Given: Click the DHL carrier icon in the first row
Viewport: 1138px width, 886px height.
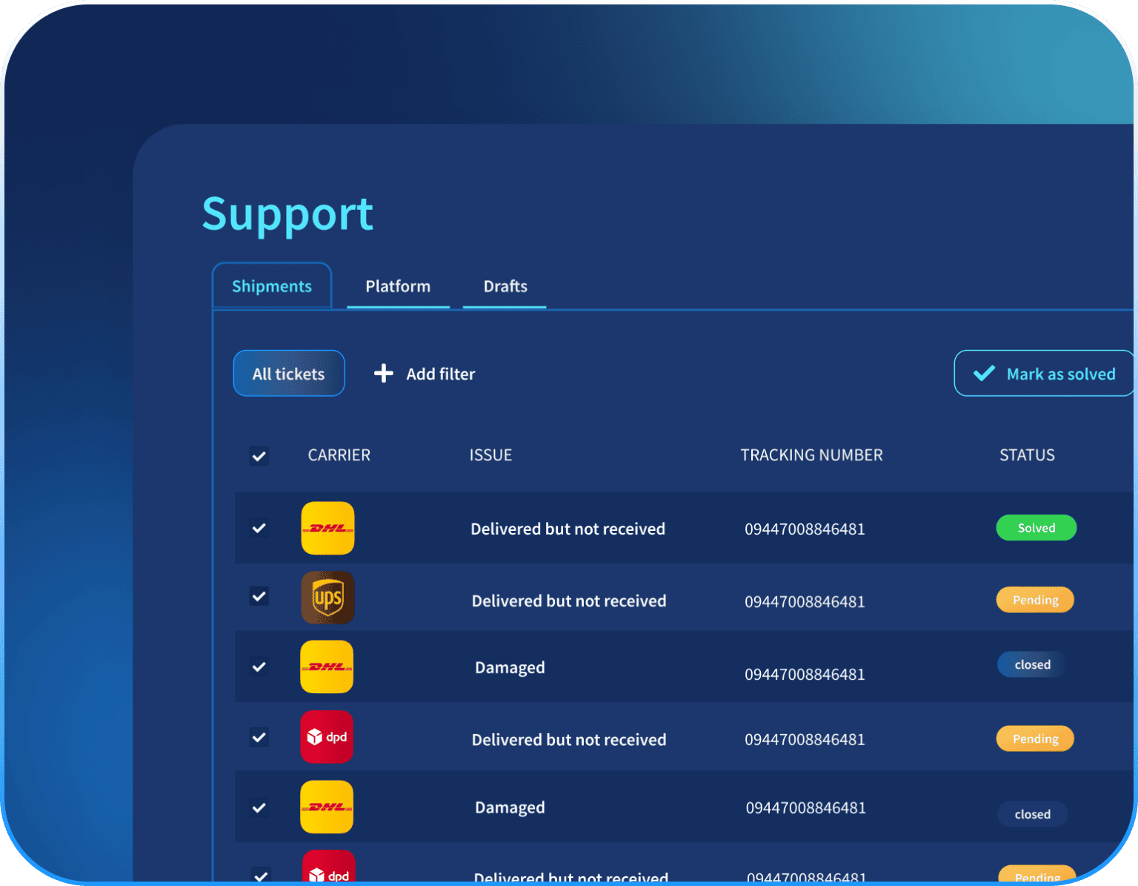Looking at the screenshot, I should tap(327, 528).
